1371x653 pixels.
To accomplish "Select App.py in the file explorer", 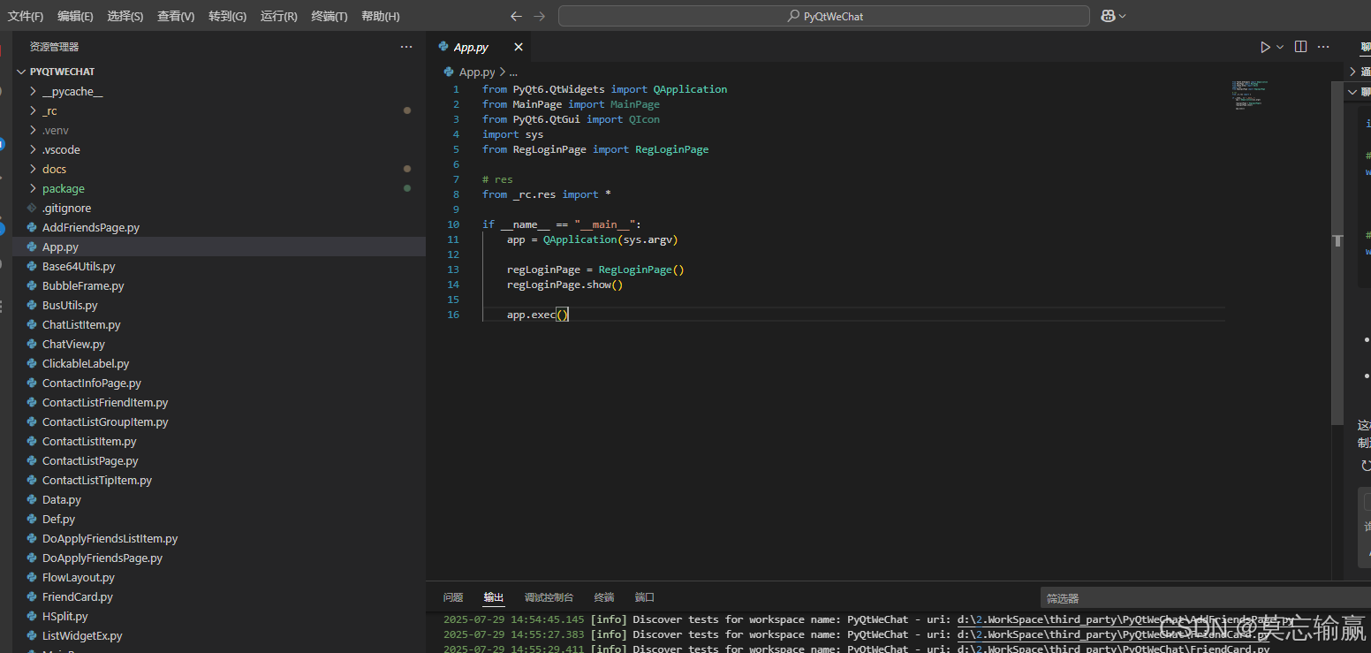I will 219,247.
